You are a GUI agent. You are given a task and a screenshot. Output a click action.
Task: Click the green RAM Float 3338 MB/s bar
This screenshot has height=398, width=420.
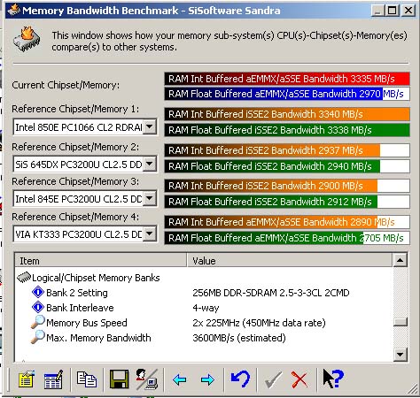coord(287,130)
